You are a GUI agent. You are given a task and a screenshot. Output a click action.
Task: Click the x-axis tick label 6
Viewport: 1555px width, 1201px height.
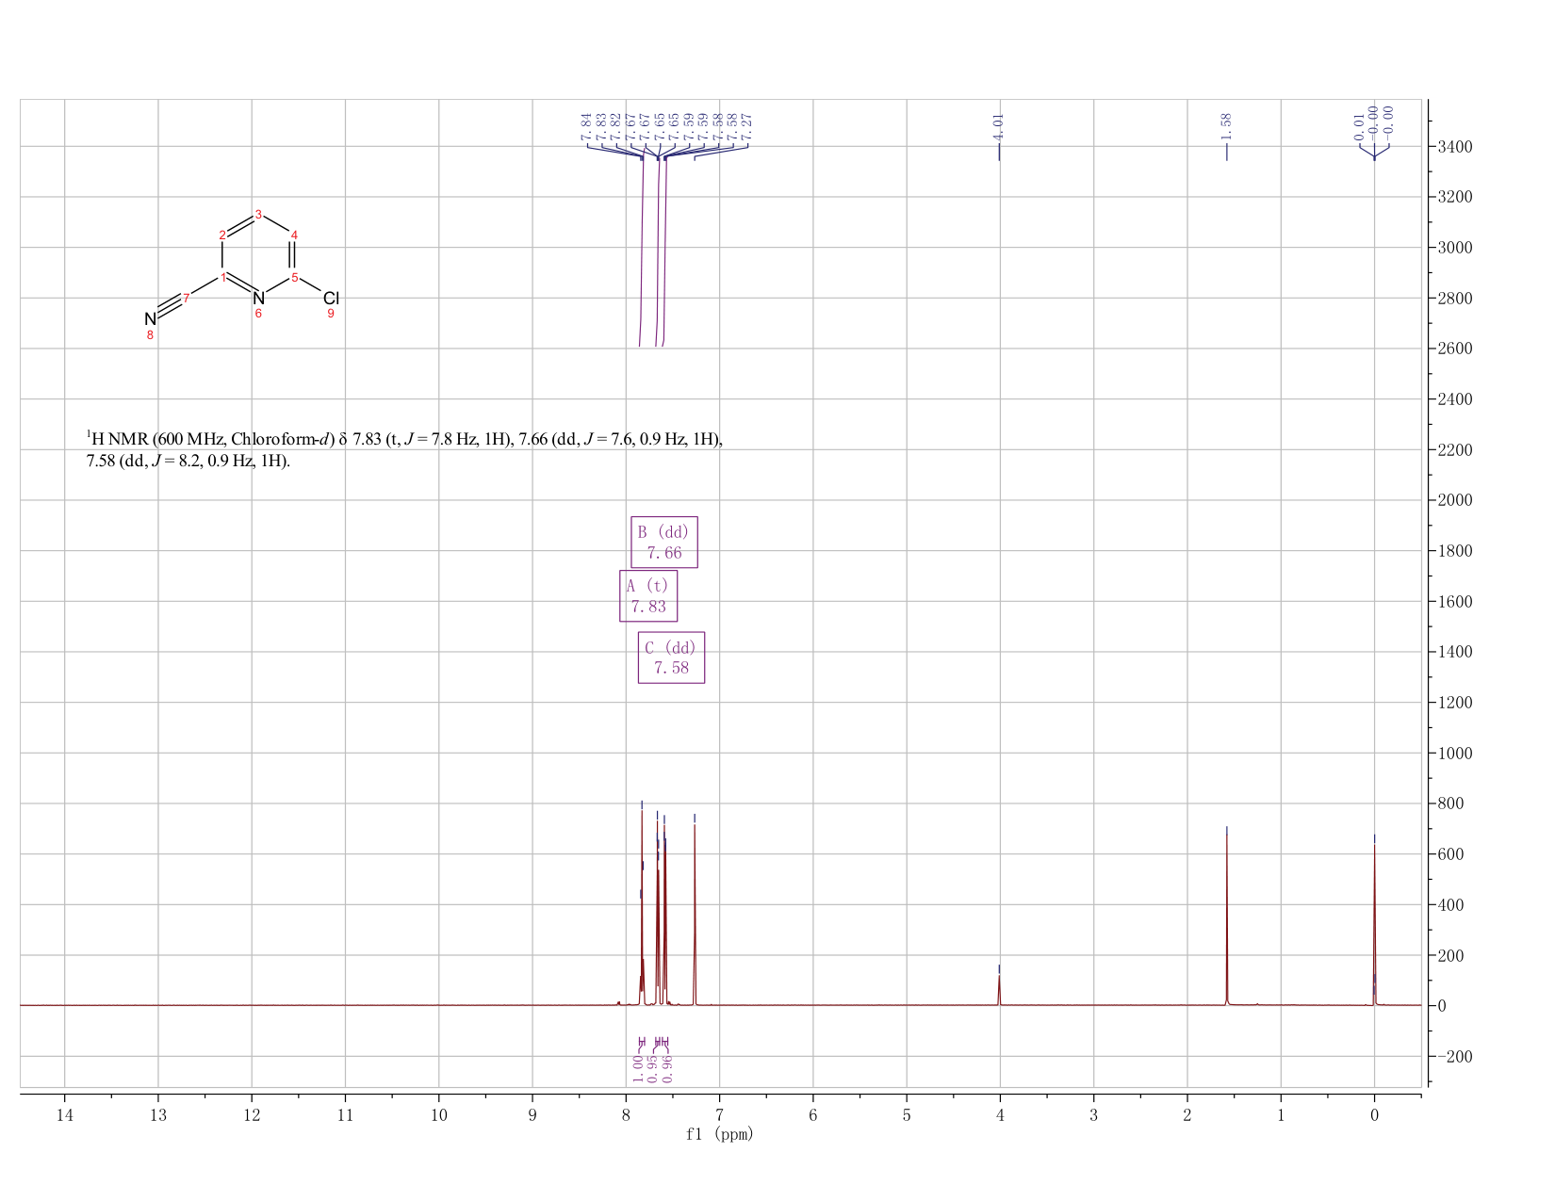tap(812, 1115)
